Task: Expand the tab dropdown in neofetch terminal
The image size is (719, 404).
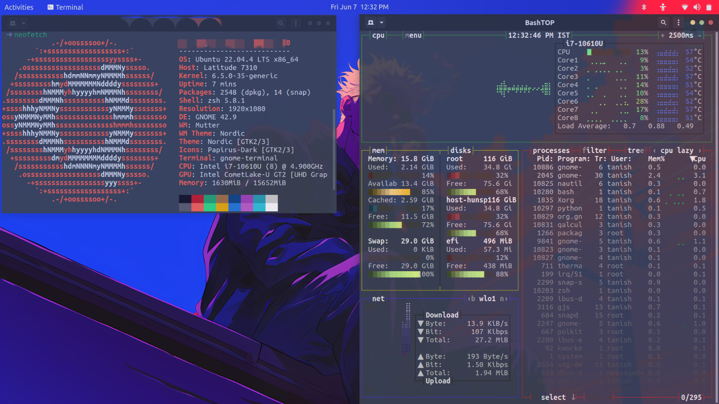Action: click(x=23, y=23)
